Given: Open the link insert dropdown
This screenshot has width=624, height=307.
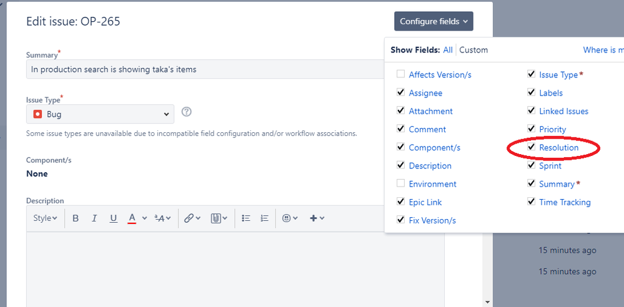Looking at the screenshot, I should (x=192, y=218).
